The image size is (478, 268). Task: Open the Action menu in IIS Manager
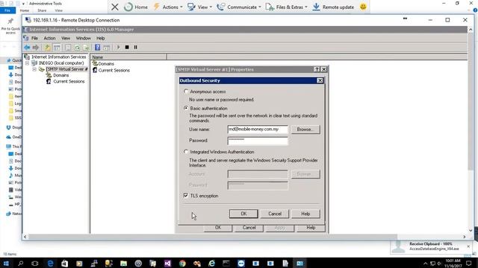point(49,38)
